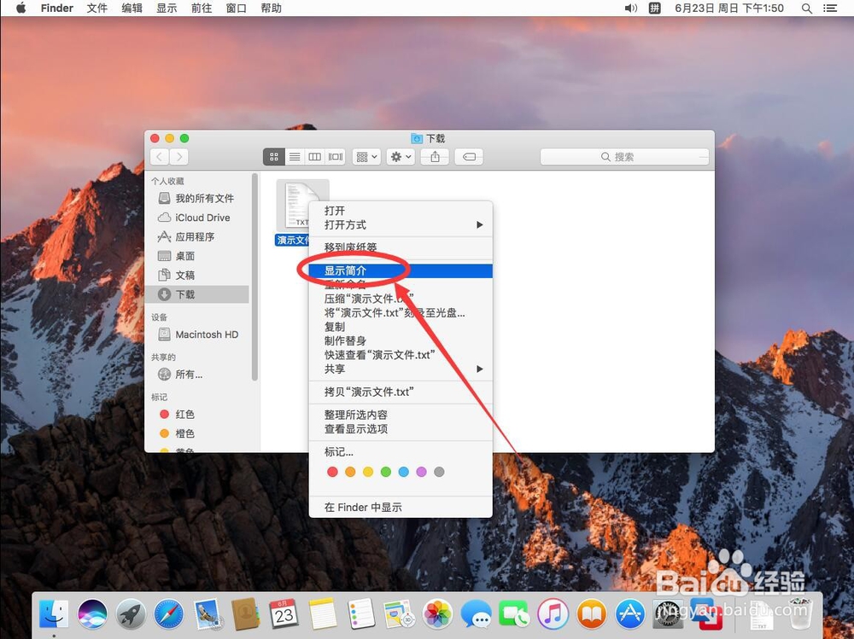The width and height of the screenshot is (854, 639).
Task: Switch Finder to Cover Flow view
Action: click(x=336, y=157)
